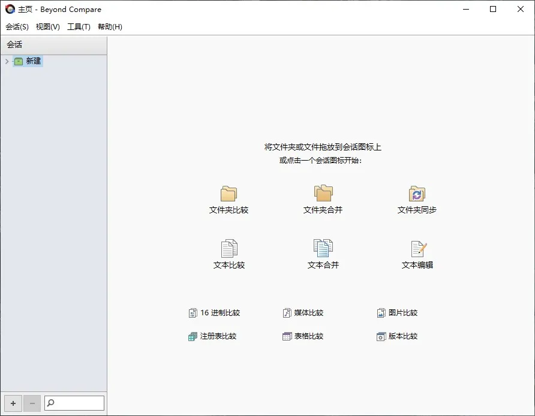Screen dimensions: 535x416
Task: Click the 文件夹合并 label text
Action: point(323,210)
